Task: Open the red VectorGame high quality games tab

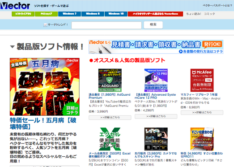Action: tap(155, 14)
